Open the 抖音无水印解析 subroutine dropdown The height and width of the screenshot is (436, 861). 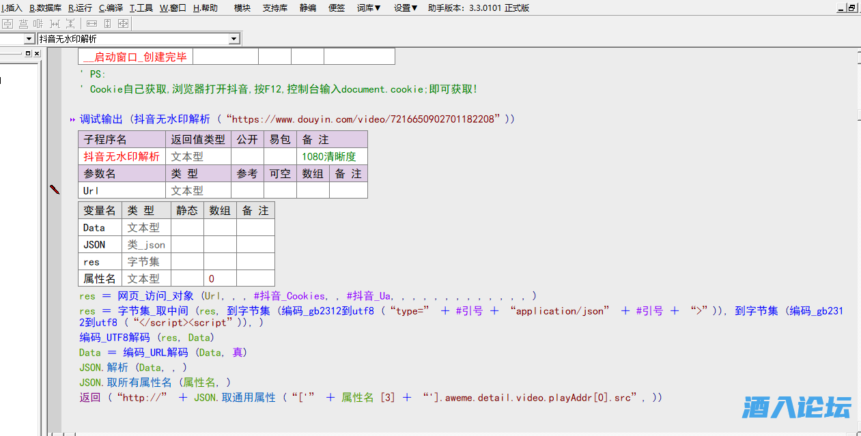[234, 39]
